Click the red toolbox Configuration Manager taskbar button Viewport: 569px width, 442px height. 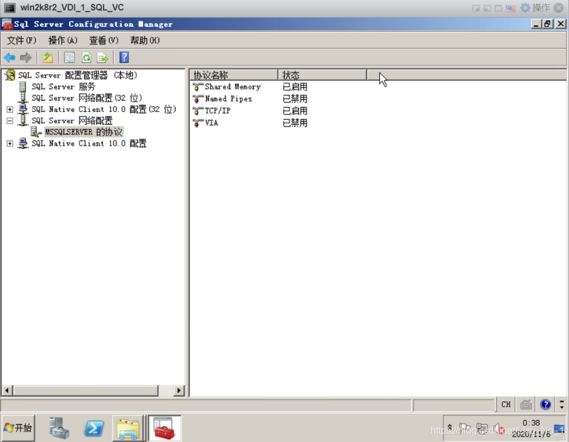(164, 428)
